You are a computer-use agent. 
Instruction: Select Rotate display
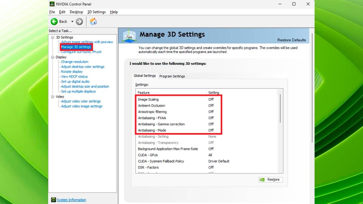pyautogui.click(x=72, y=72)
